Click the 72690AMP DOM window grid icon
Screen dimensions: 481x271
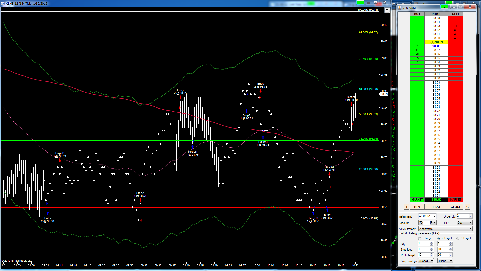(x=400, y=8)
